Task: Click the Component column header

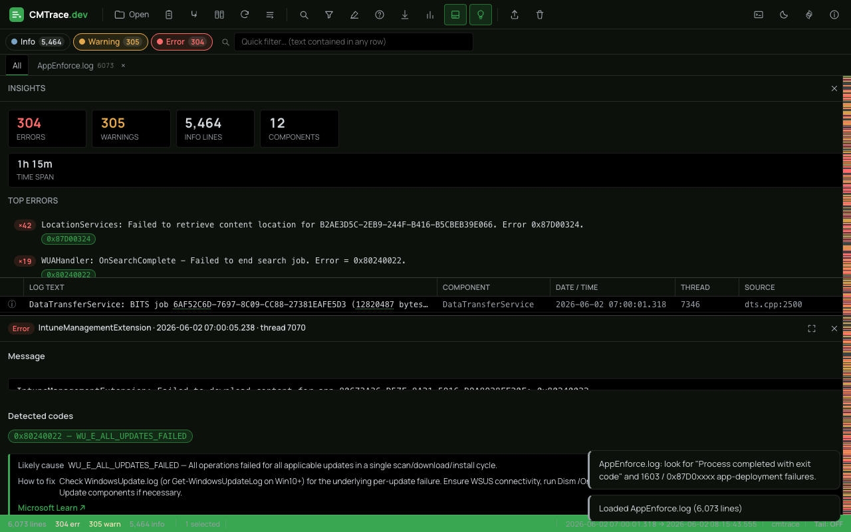Action: tap(493, 287)
